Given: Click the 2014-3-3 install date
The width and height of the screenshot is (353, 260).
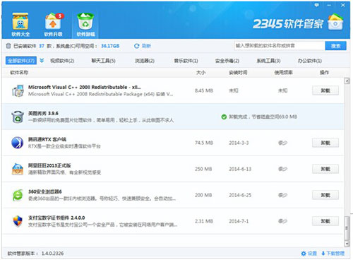Looking at the screenshot, I should [239, 143].
